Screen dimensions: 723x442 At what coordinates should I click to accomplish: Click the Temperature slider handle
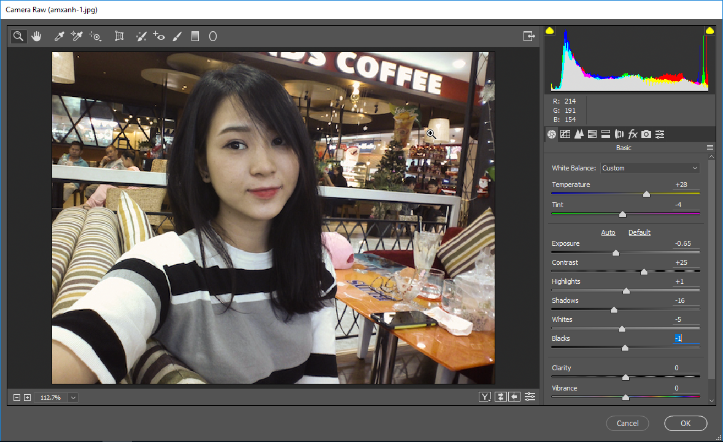(x=646, y=194)
